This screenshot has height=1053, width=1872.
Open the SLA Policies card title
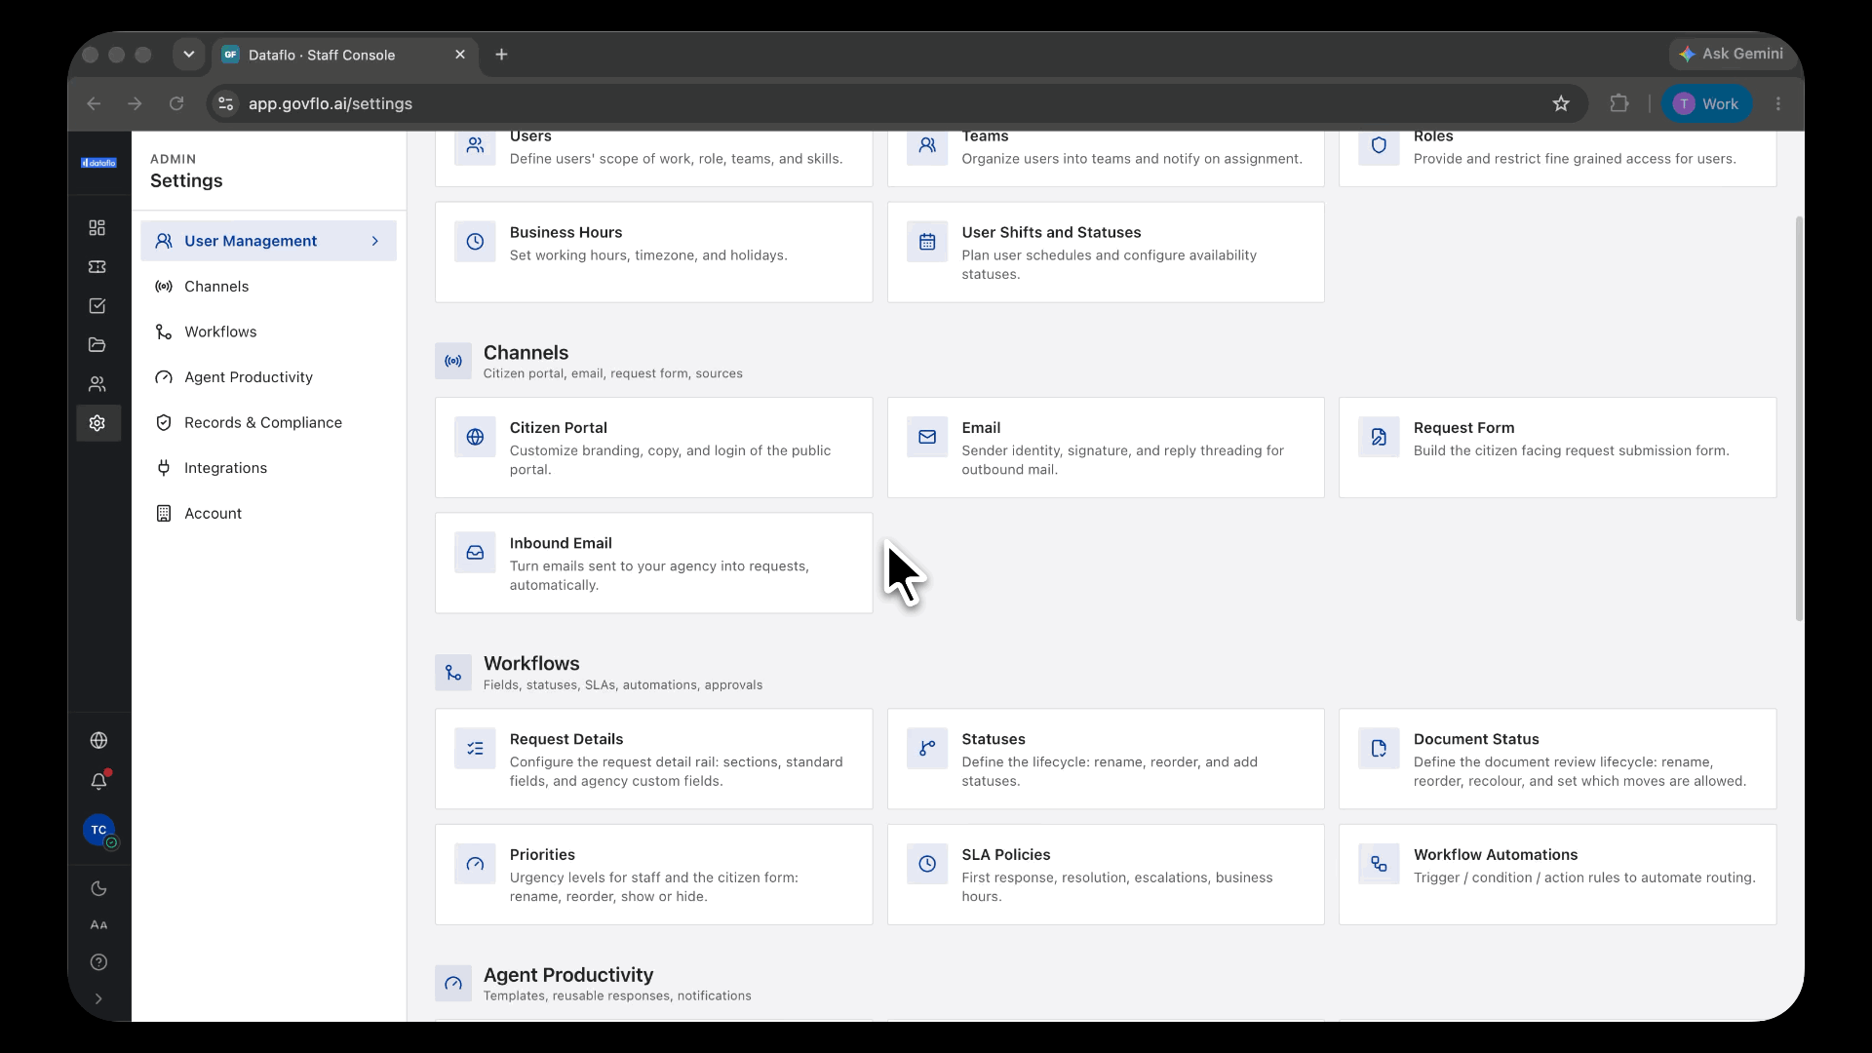[1005, 855]
